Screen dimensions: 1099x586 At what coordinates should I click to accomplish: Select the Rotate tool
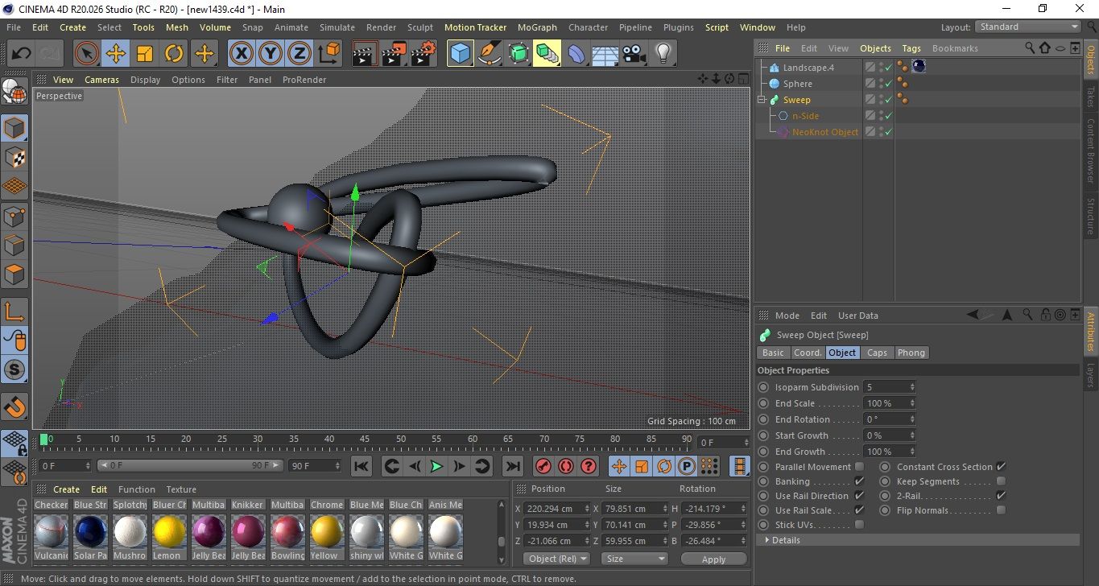(174, 54)
